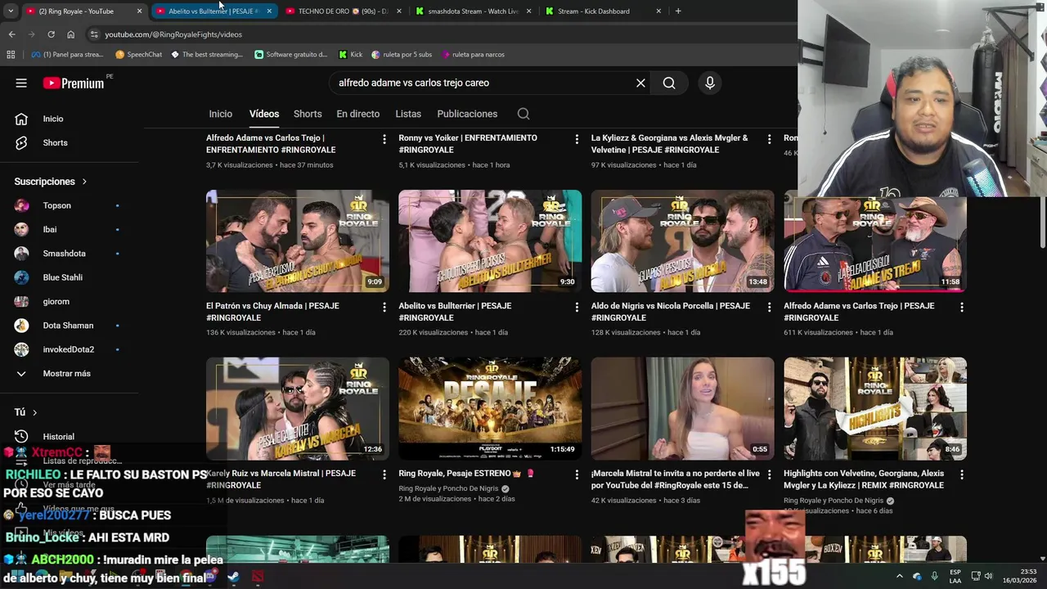The width and height of the screenshot is (1047, 589).
Task: Open the Publicaciones channel tab
Action: point(467,114)
